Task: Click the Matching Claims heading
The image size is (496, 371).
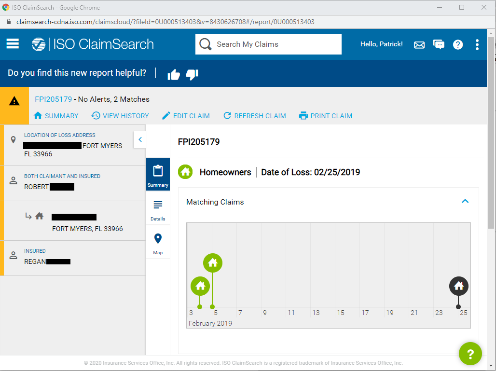Action: [215, 202]
